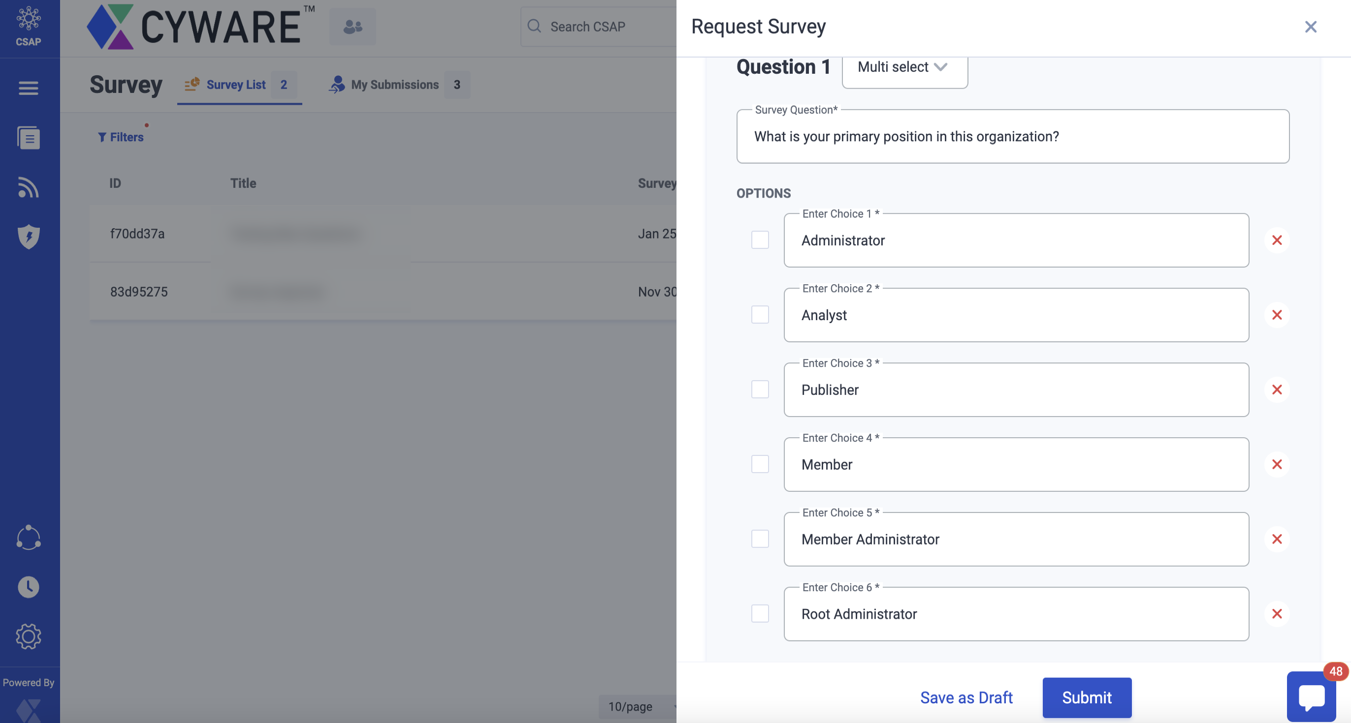Expand the Multi select question type dropdown
Viewport: 1351px width, 723px height.
pyautogui.click(x=904, y=67)
